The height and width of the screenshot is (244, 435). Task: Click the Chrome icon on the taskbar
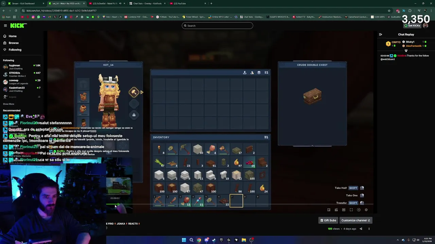199,240
